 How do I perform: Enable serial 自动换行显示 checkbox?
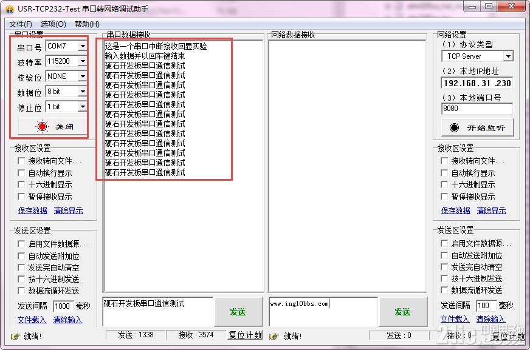[x=21, y=173]
